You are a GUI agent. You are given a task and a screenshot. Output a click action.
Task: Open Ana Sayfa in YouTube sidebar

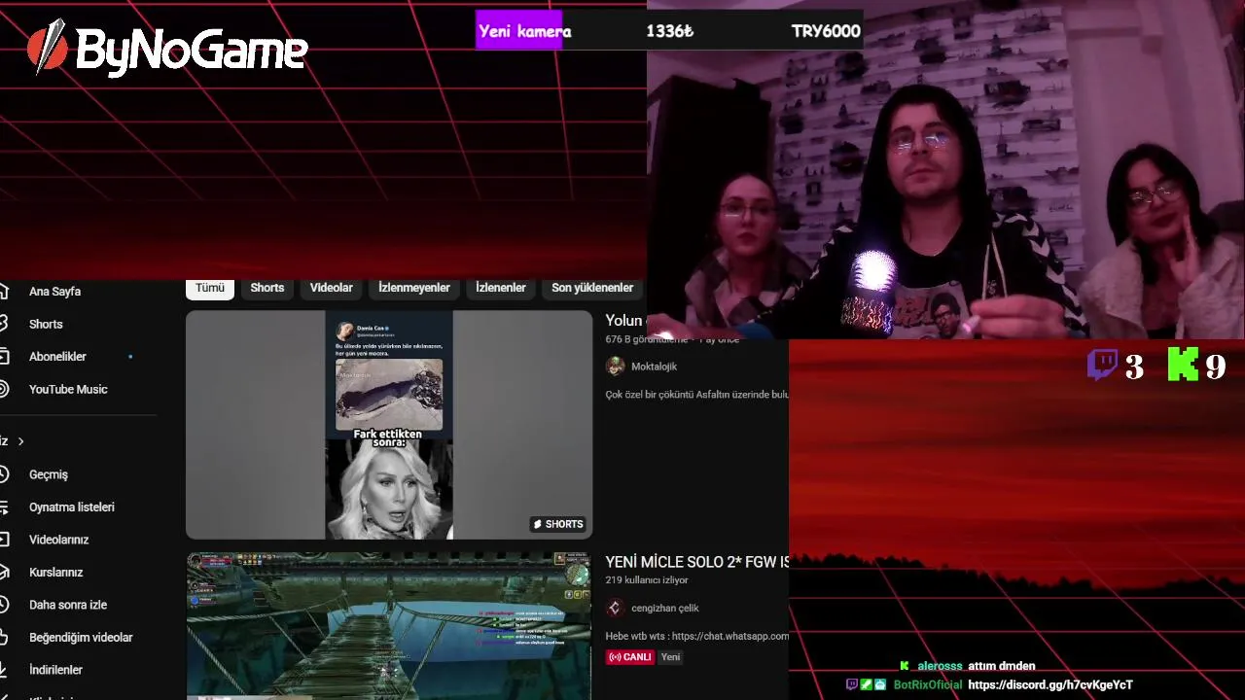click(54, 292)
